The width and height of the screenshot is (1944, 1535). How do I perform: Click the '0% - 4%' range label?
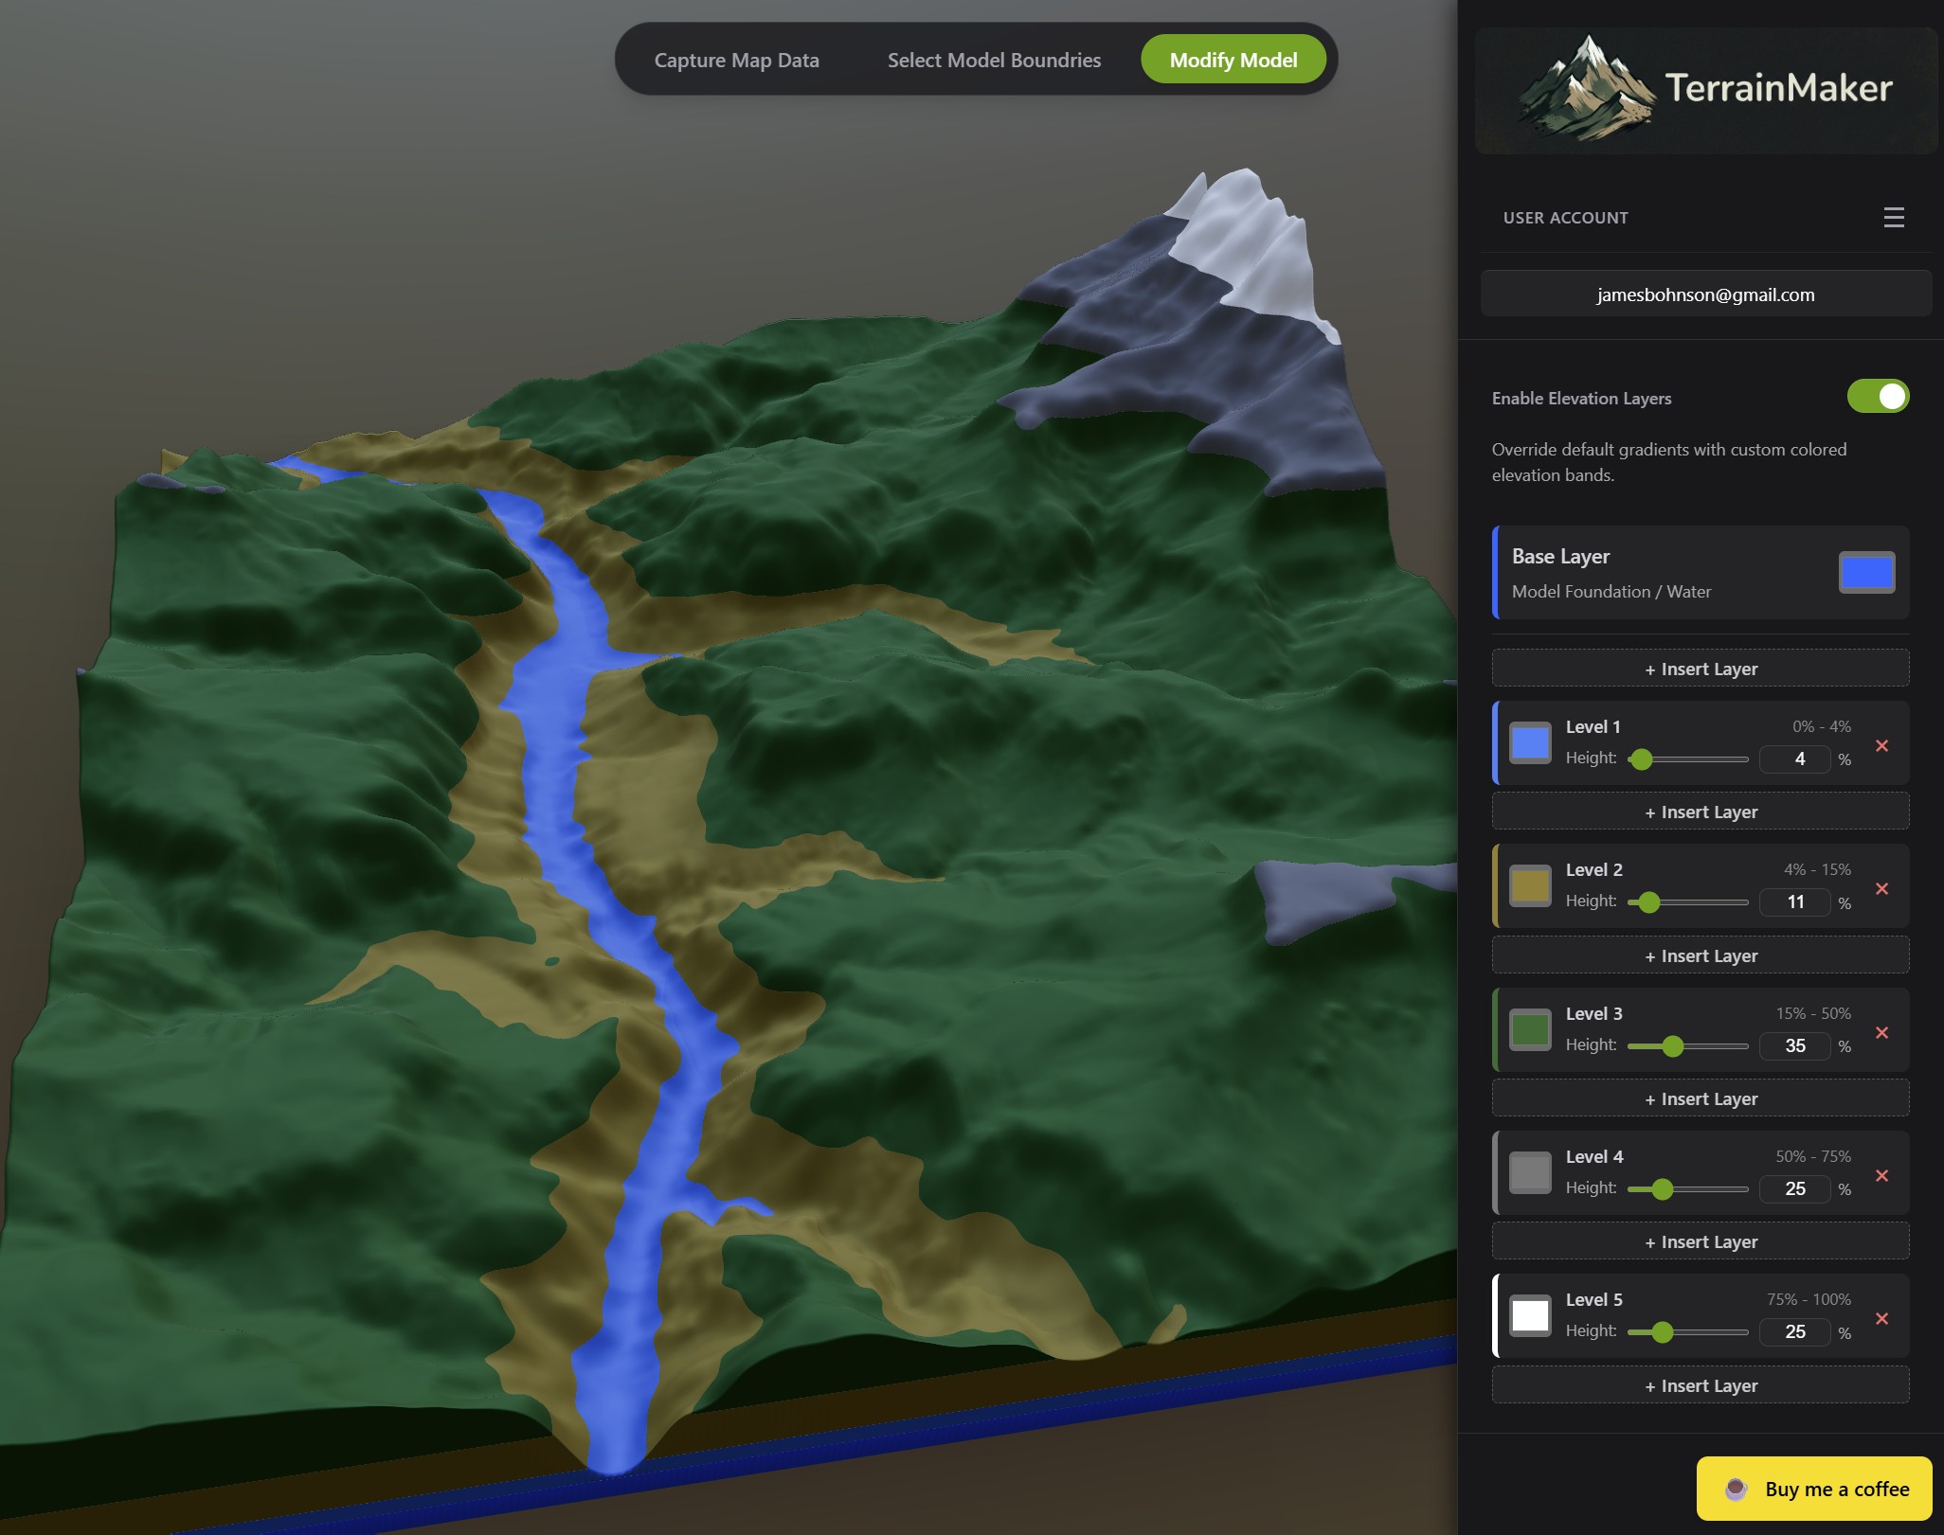pyautogui.click(x=1821, y=727)
